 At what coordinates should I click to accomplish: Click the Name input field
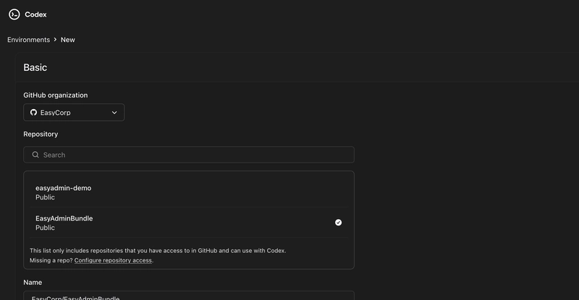tap(188, 296)
